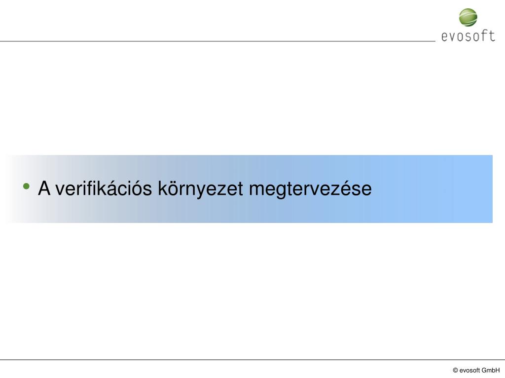Click the final "e" of "megtervezése"
Image resolution: width=505 pixels, height=378 pixels.
(x=367, y=190)
